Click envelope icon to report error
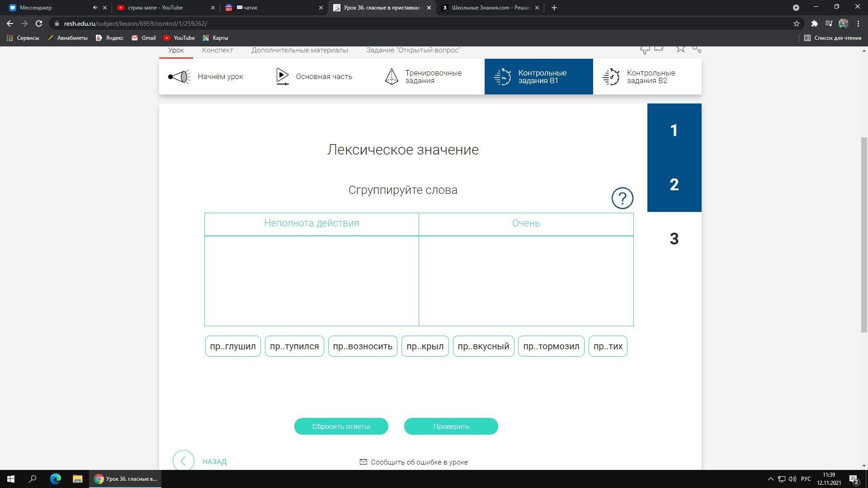 363,462
